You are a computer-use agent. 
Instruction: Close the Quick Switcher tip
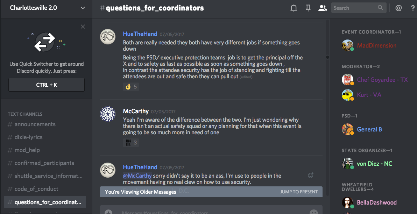tap(83, 27)
